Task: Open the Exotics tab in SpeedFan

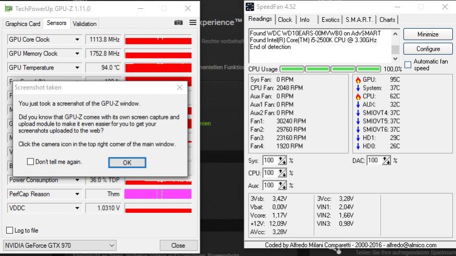Action: point(330,20)
